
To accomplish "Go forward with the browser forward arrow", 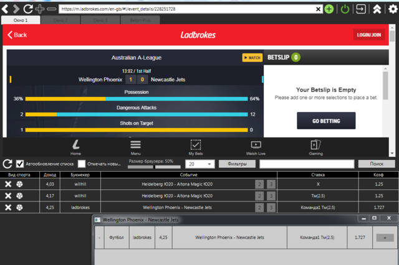I will [x=16, y=9].
